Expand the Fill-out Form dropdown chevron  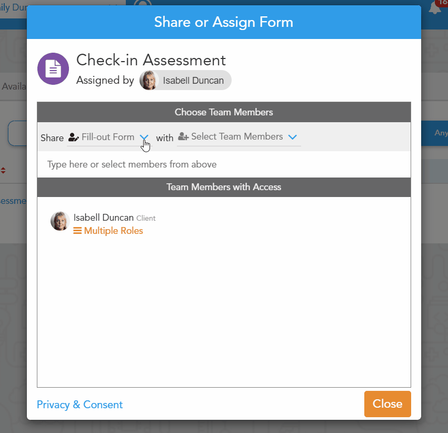click(x=144, y=137)
